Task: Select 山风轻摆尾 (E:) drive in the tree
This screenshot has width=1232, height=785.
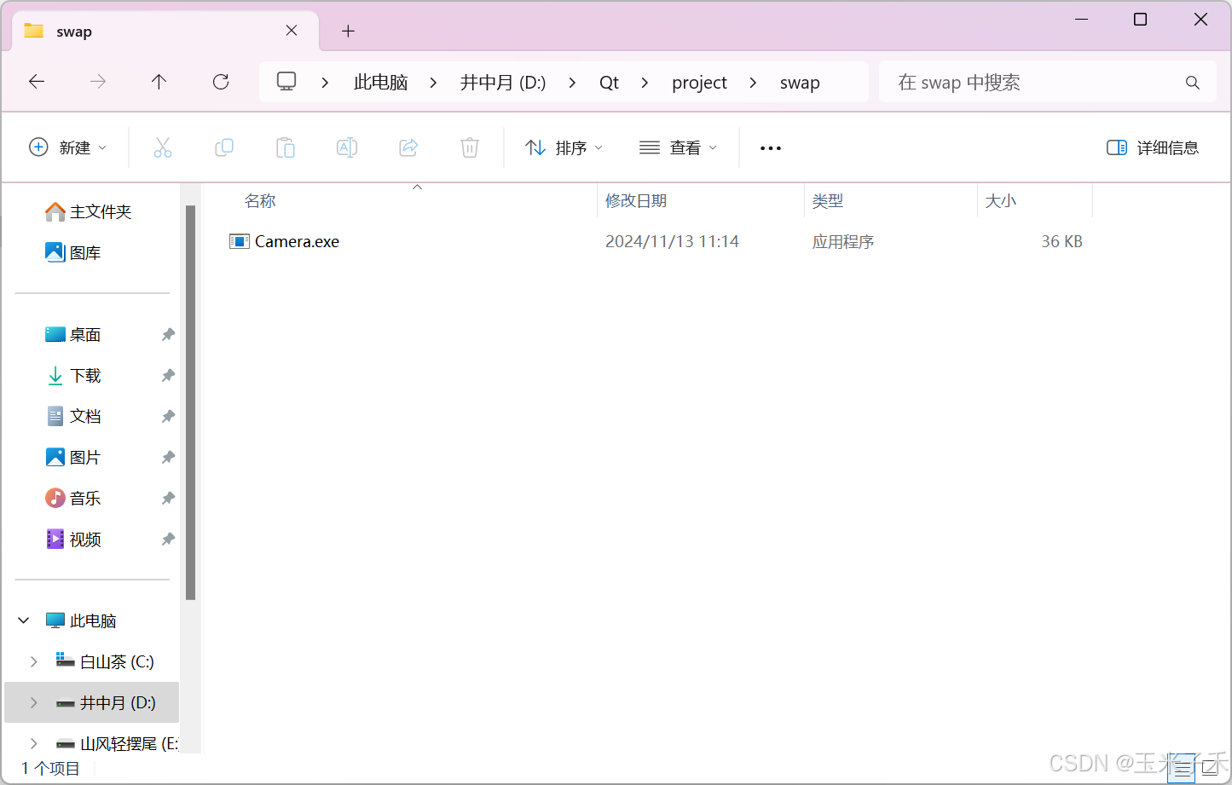Action: tap(117, 743)
